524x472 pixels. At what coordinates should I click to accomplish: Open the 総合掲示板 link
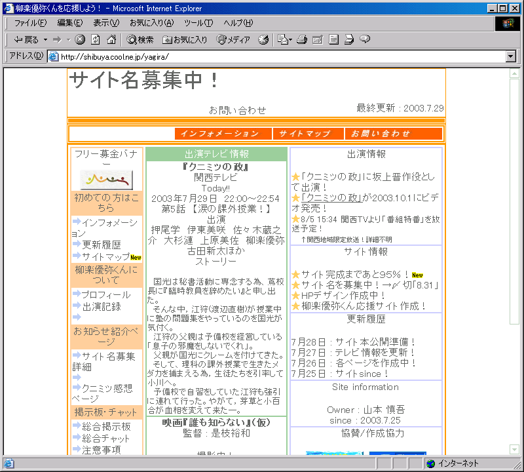click(x=106, y=426)
